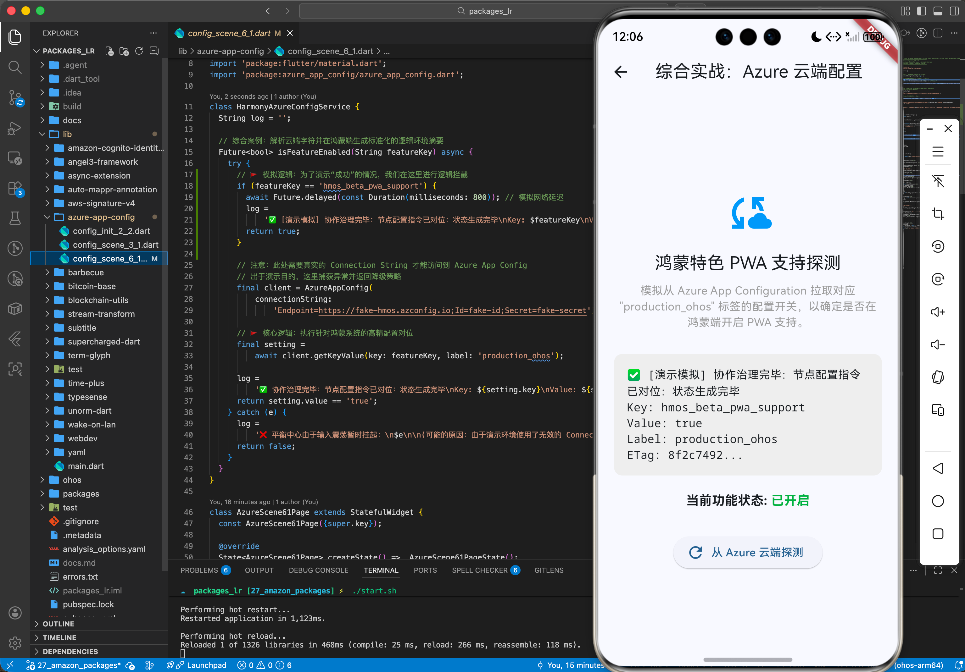Image resolution: width=965 pixels, height=672 pixels.
Task: Expand the OUTLINE section
Action: [59, 624]
